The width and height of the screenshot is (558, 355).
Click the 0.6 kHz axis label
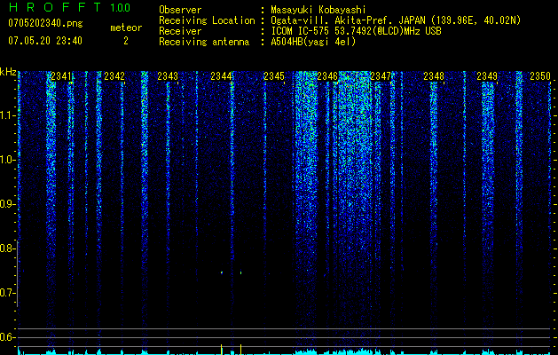pos(7,337)
